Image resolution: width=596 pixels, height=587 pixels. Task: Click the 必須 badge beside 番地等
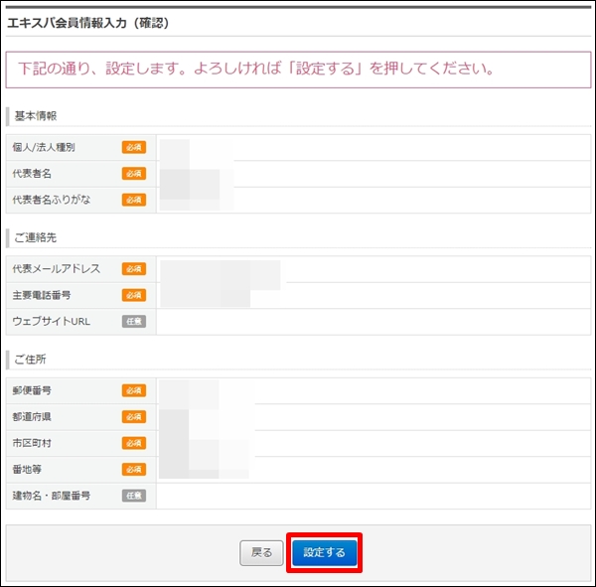[134, 469]
